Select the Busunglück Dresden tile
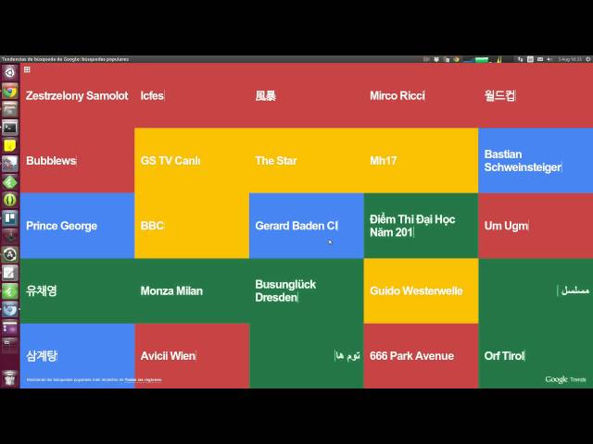Image resolution: width=593 pixels, height=444 pixels. pyautogui.click(x=307, y=290)
